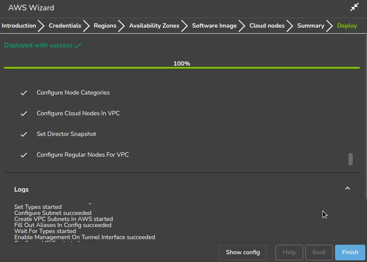Click the 100% deployment progress bar
Image resolution: width=367 pixels, height=262 pixels.
(182, 68)
